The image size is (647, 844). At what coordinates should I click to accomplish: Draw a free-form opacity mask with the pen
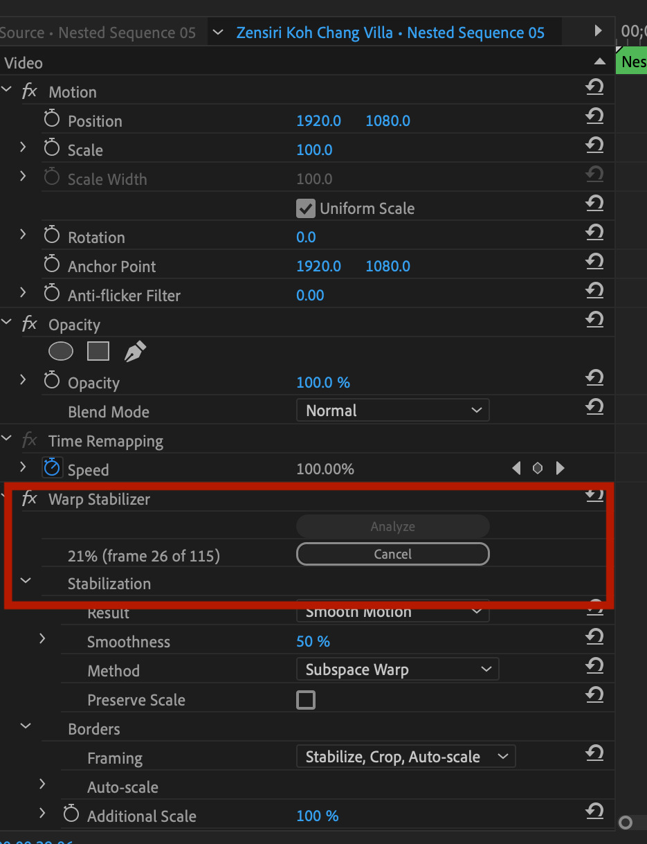click(135, 351)
